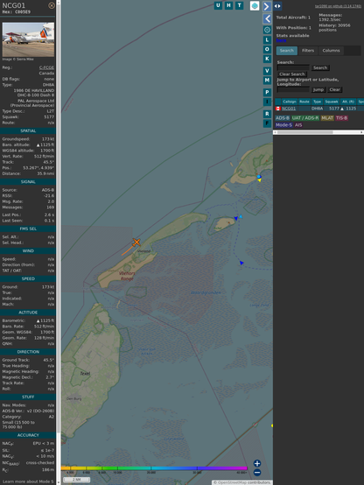The image size is (364, 485).
Task: Click the F follow button
Action: [x=267, y=123]
